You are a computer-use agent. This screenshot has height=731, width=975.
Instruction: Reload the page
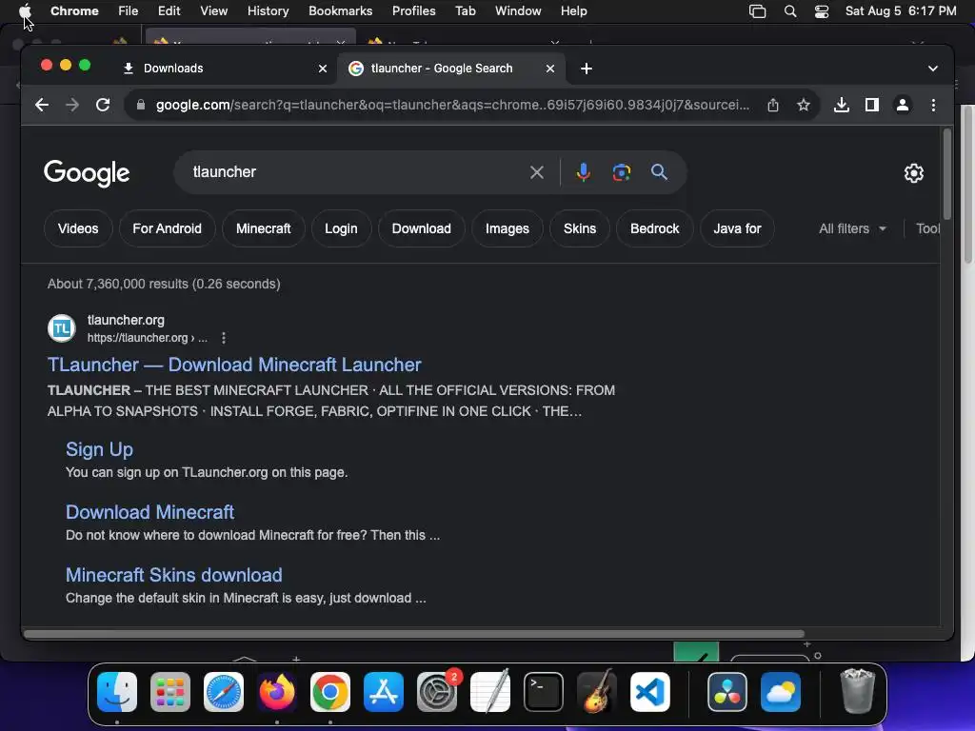[103, 105]
